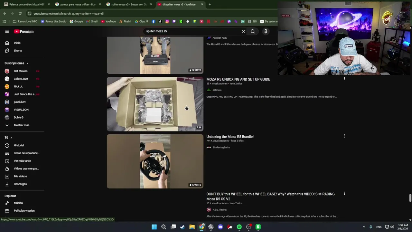Open Spotify from the taskbar
This screenshot has height=232, width=412.
point(239,227)
